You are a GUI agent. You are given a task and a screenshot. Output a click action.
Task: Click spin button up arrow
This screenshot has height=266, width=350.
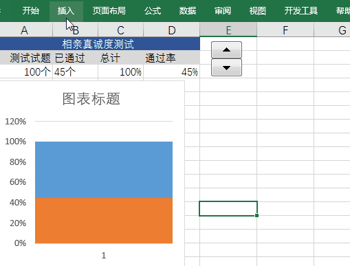[x=226, y=49]
